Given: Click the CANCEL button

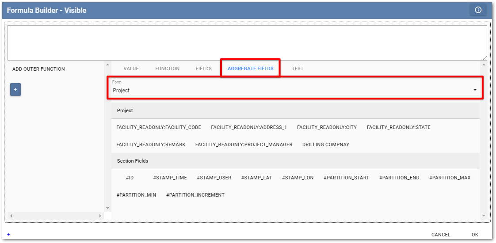Looking at the screenshot, I should click(x=441, y=235).
